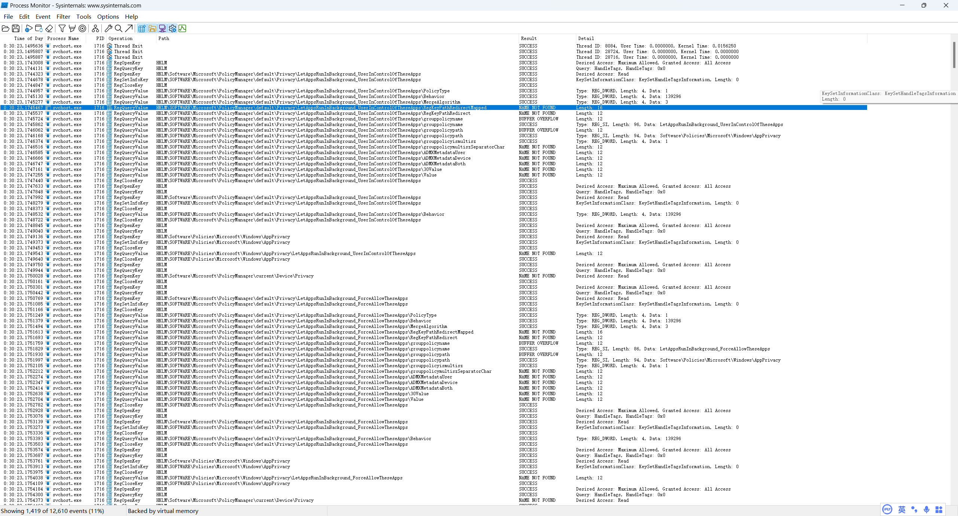Image resolution: width=958 pixels, height=516 pixels.
Task: Click the vertical scrollbar thumb
Action: (x=954, y=55)
